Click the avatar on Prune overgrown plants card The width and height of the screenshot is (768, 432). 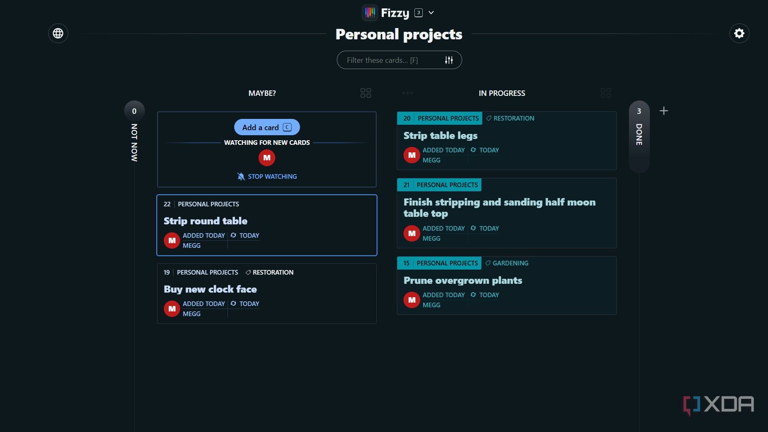[412, 300]
